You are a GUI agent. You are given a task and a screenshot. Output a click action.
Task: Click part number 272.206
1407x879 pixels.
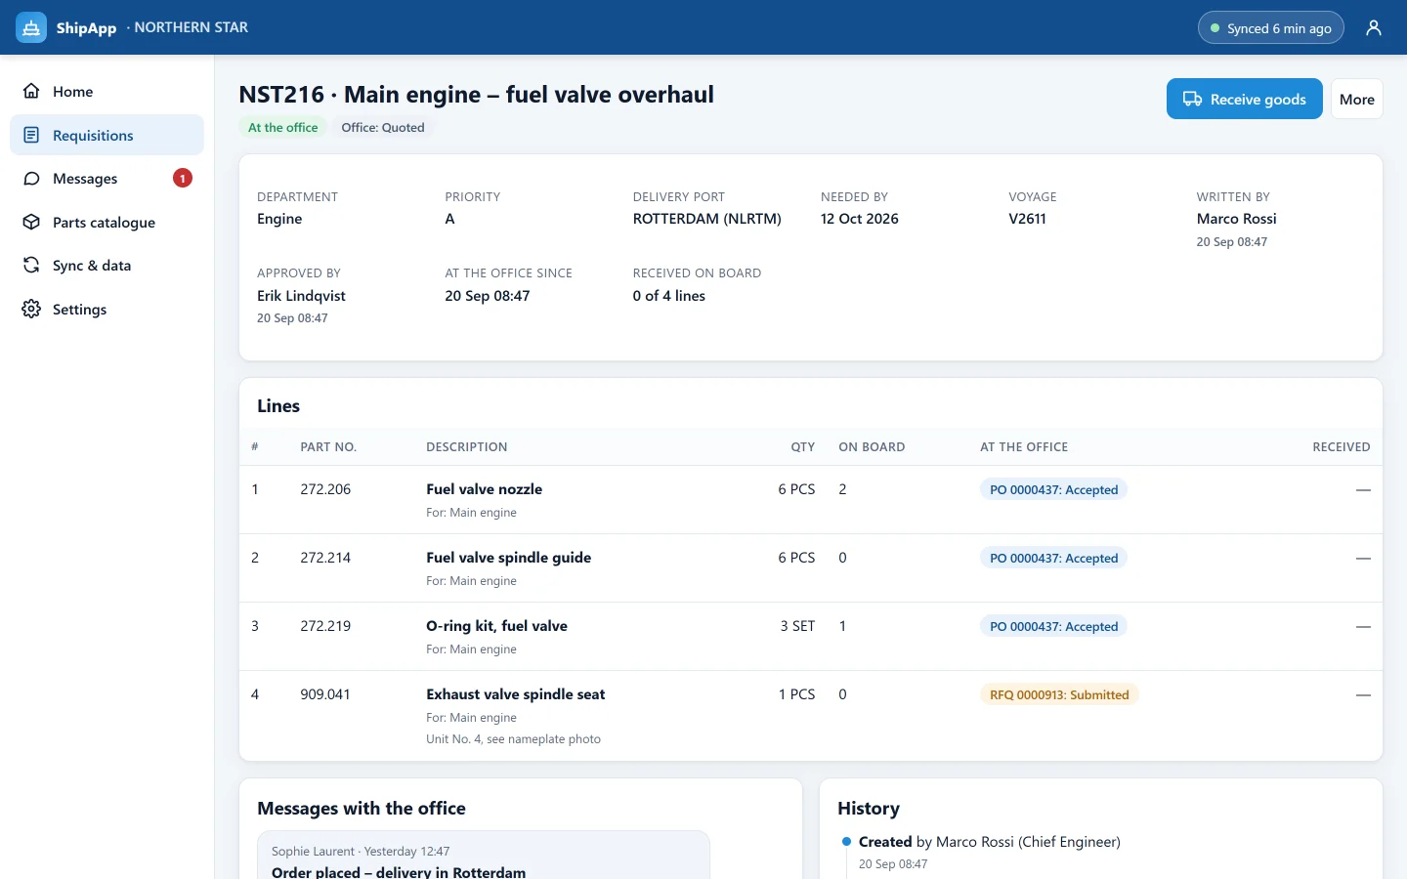tap(325, 489)
